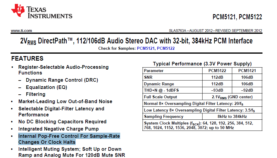The image size is (277, 158).
Task: Click the SNR 106dB value cell
Action: coord(247,77)
